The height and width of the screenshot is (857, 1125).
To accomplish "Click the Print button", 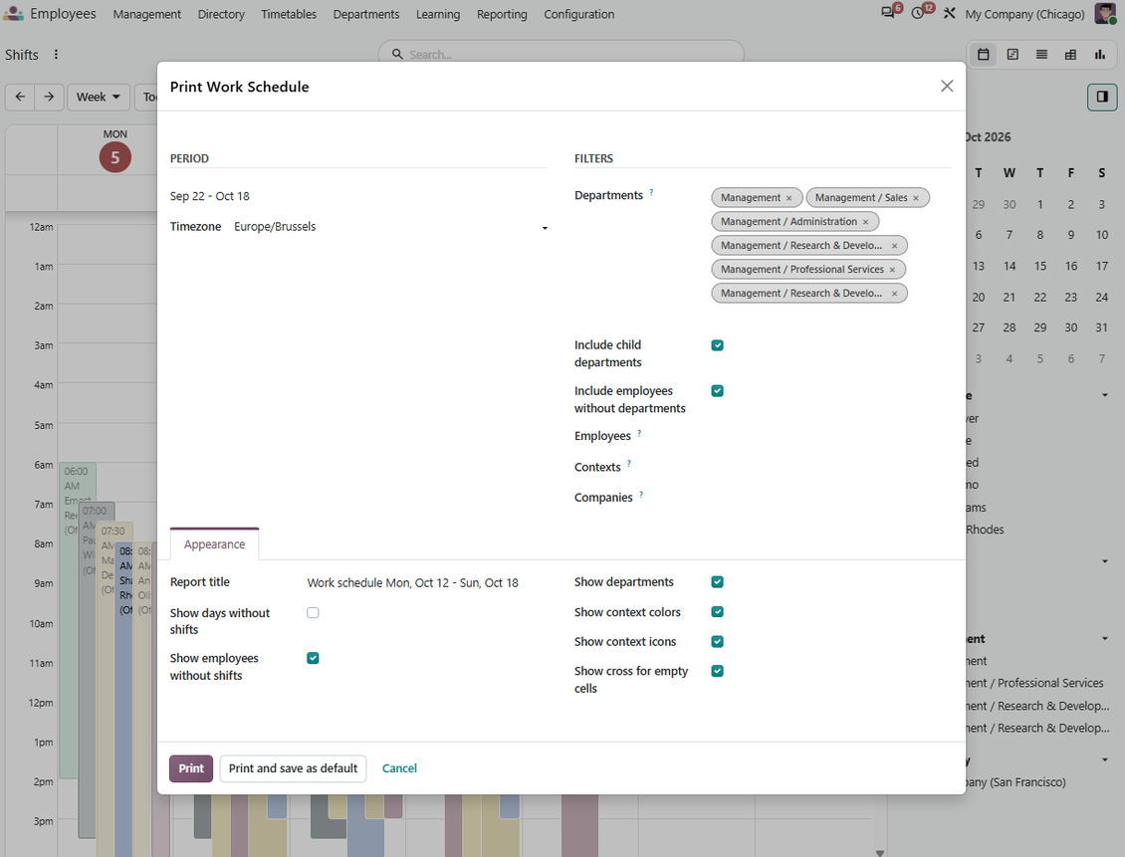I will [x=191, y=768].
